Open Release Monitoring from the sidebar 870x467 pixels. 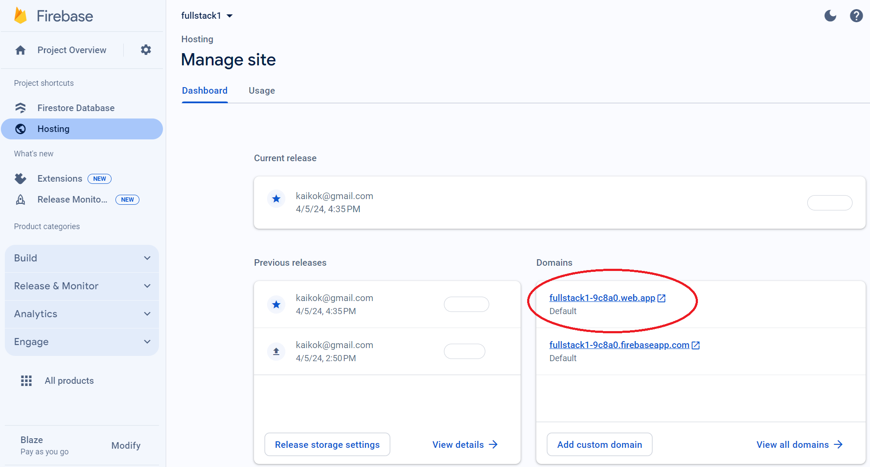72,199
